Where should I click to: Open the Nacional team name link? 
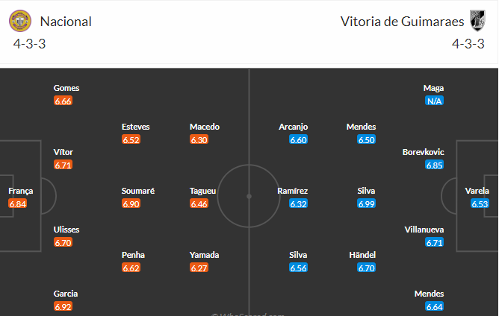point(66,22)
